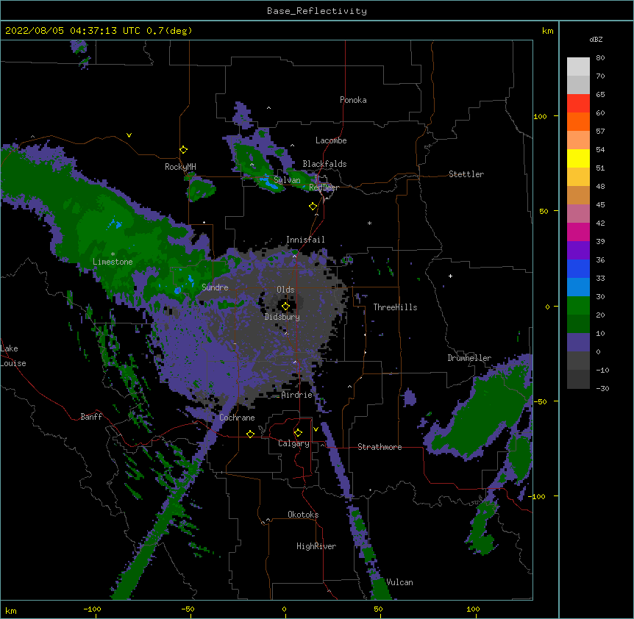Click the Sylvan label
634x619 pixels.
click(x=287, y=180)
